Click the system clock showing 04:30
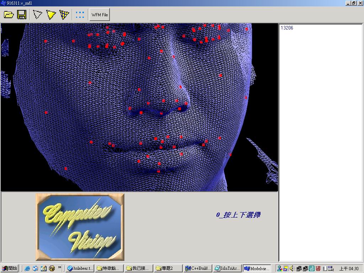Viewport: 364px width, 273px height. 348,268
